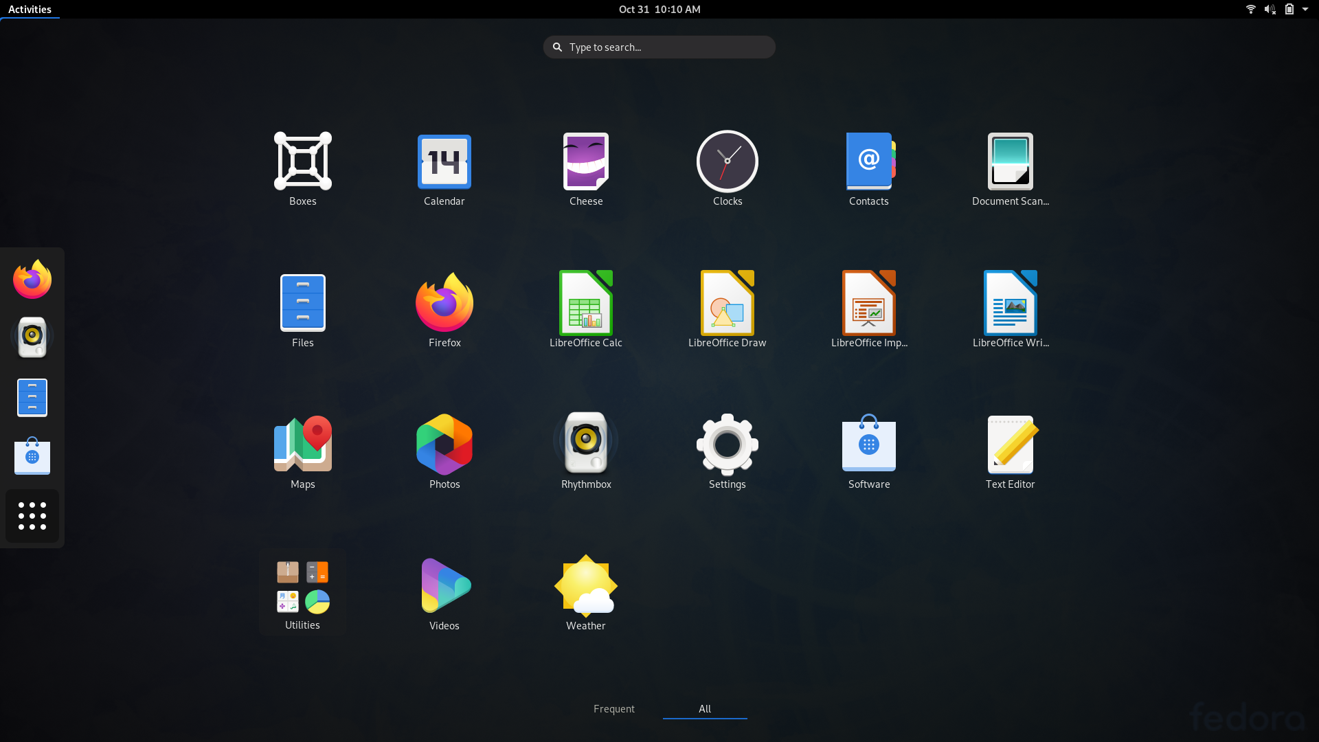Open Files from the app grid
This screenshot has width=1319, height=742.
coord(303,311)
